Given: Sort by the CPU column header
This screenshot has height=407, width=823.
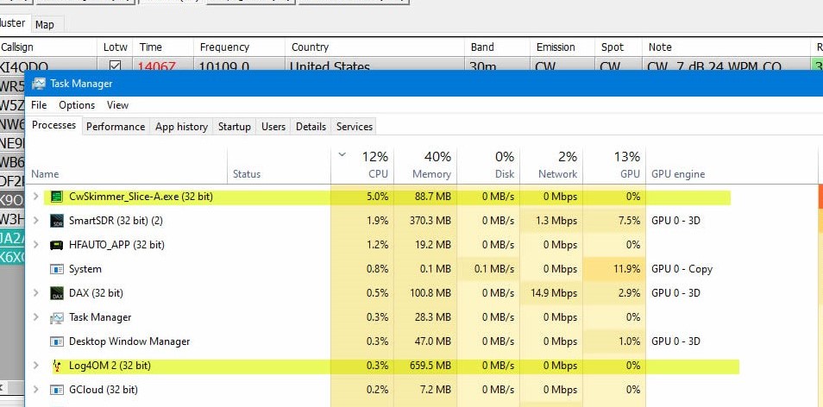Looking at the screenshot, I should click(362, 166).
